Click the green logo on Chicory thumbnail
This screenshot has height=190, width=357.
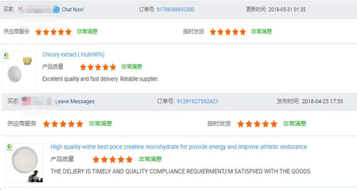coord(6,55)
